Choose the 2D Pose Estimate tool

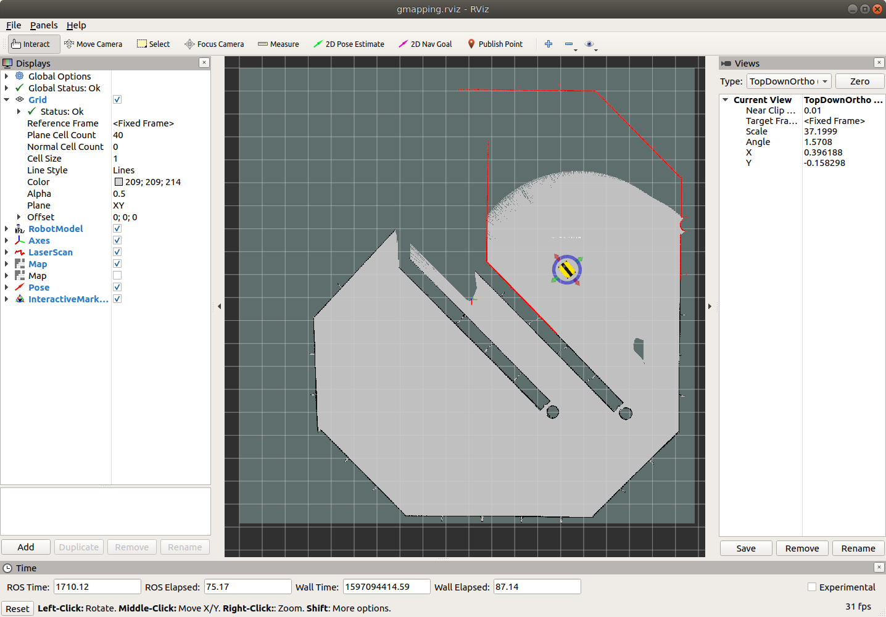[349, 44]
